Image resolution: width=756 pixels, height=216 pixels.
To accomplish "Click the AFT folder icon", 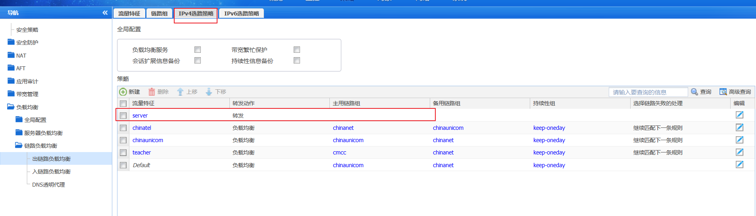I will coord(11,68).
